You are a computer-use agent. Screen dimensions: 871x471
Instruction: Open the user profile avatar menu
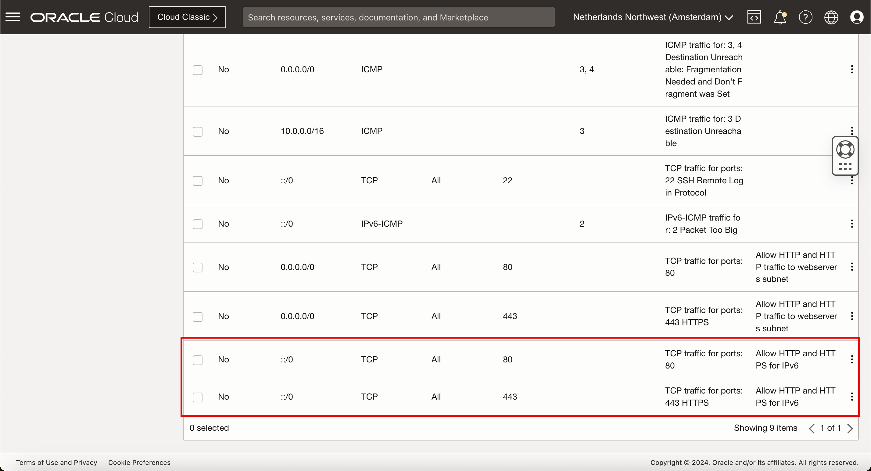857,17
